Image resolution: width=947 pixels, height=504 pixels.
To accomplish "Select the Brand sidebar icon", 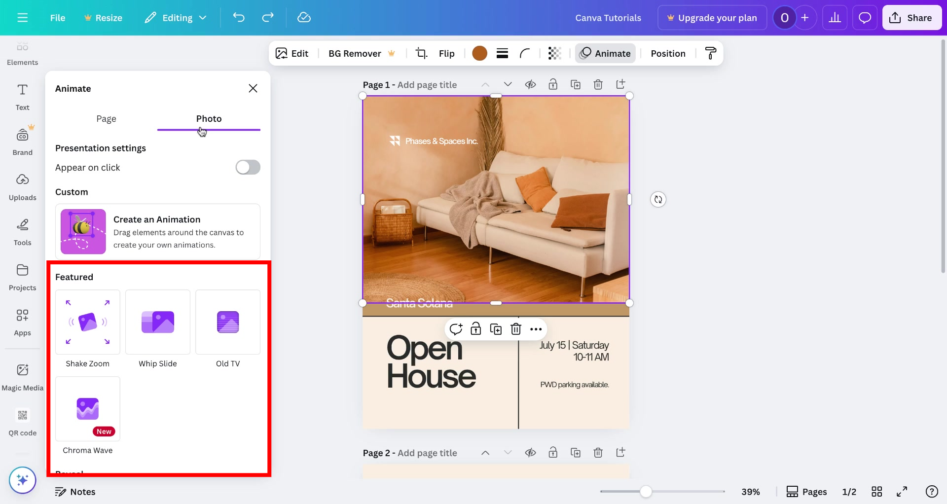I will [22, 140].
